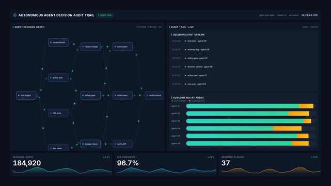
Task: Select the action.plan graph node
Action: pos(123,47)
